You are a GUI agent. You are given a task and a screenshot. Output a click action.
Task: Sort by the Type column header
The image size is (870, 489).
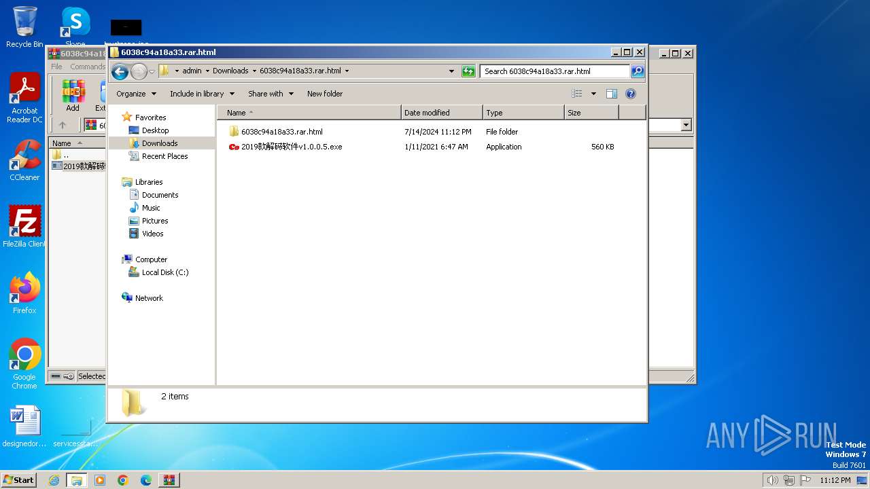(x=523, y=113)
